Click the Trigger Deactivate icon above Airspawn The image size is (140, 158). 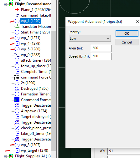tap(17, 105)
